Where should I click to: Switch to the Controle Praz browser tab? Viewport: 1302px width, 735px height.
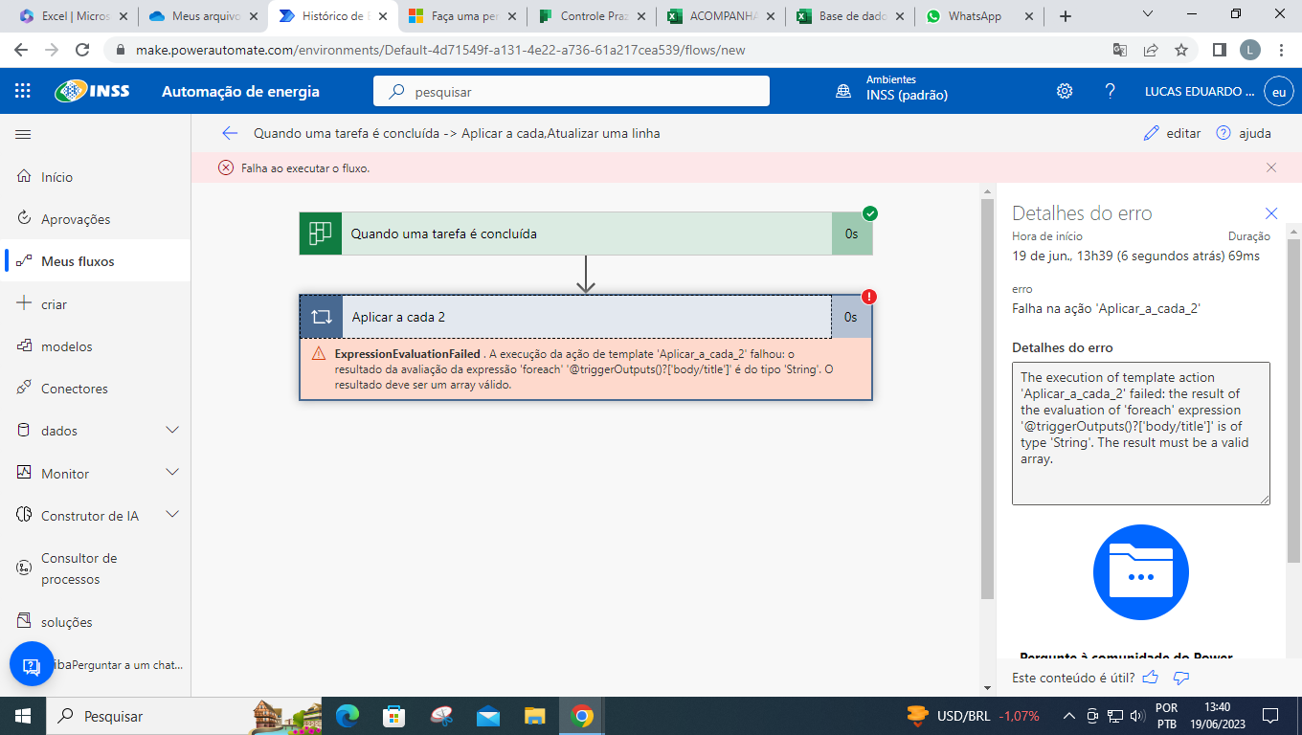click(x=590, y=16)
